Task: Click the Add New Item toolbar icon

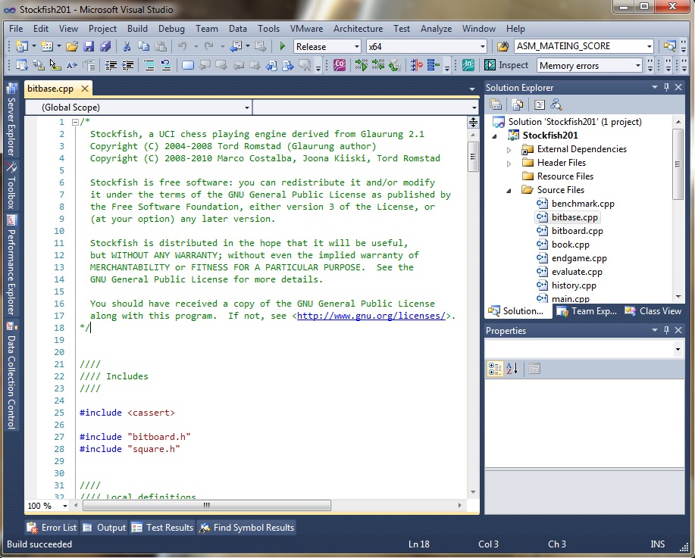Action: (x=46, y=46)
